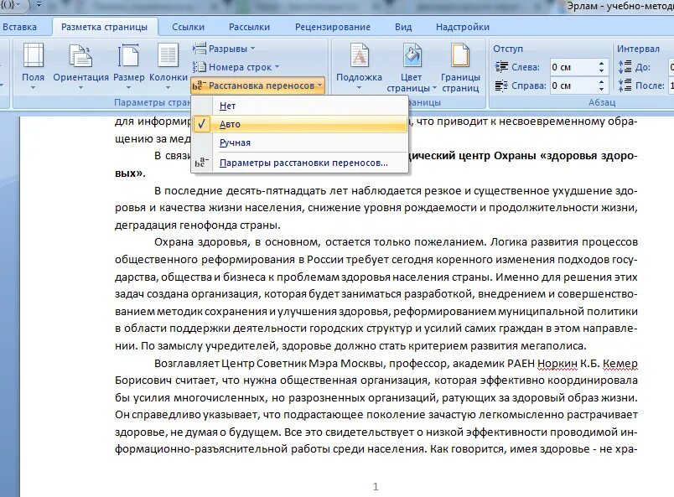Click the text 'деградация генофонда страны.'
The height and width of the screenshot is (497, 674).
198,225
